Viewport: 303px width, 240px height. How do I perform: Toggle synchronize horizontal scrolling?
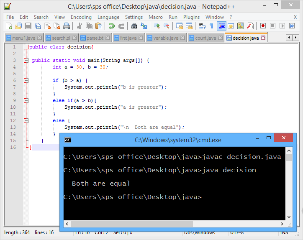pyautogui.click(x=189, y=26)
